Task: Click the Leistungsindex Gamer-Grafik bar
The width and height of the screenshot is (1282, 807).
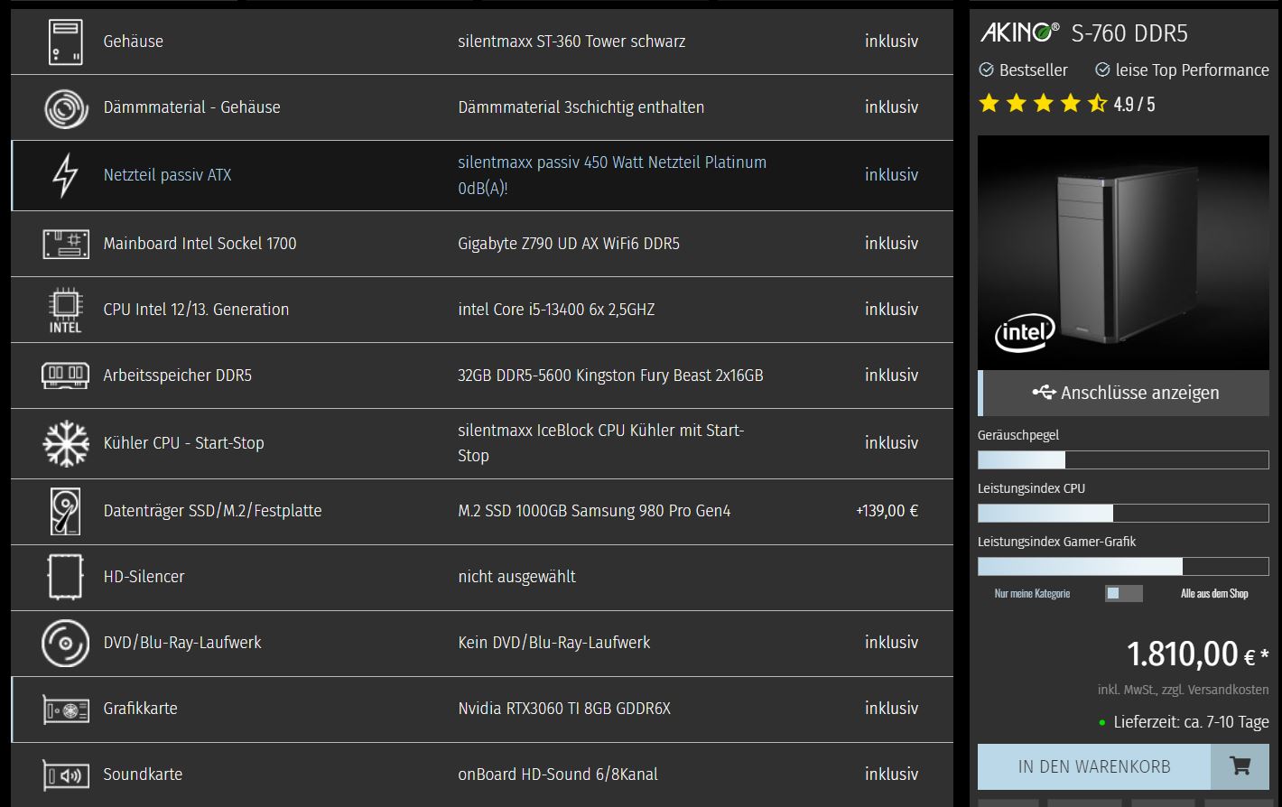Action: 1123,566
